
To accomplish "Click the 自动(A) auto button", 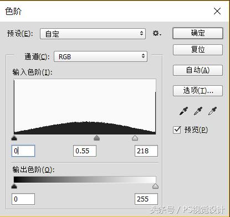I will pyautogui.click(x=198, y=70).
